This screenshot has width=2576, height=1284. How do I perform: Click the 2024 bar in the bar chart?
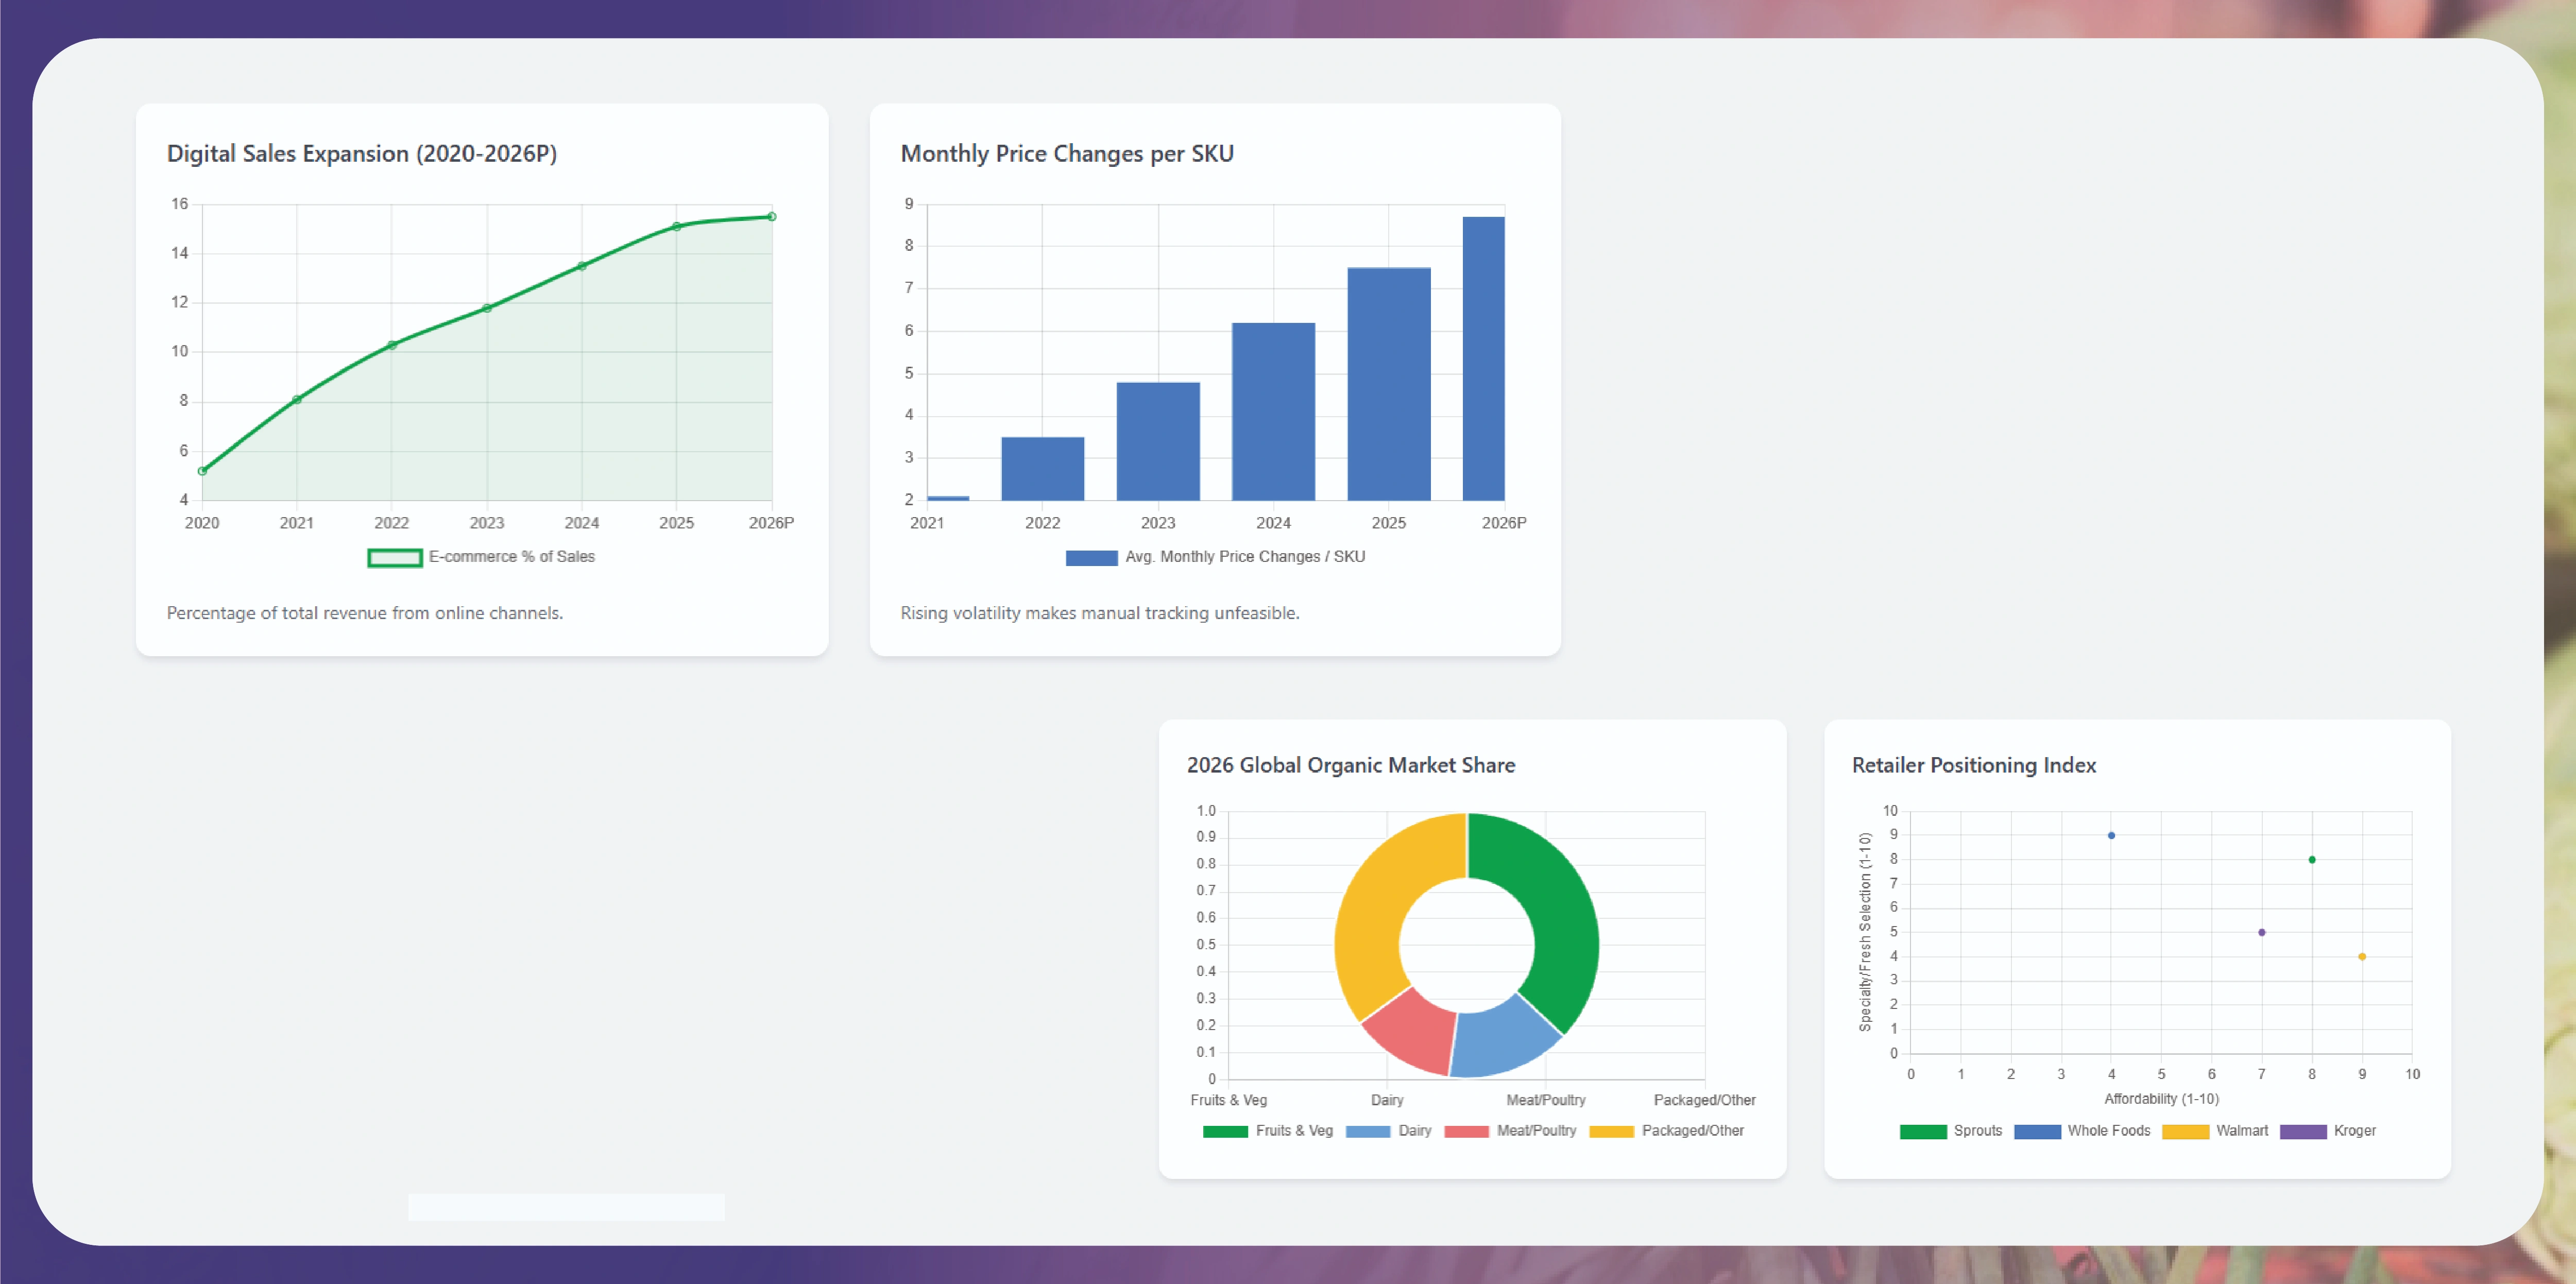(1273, 412)
